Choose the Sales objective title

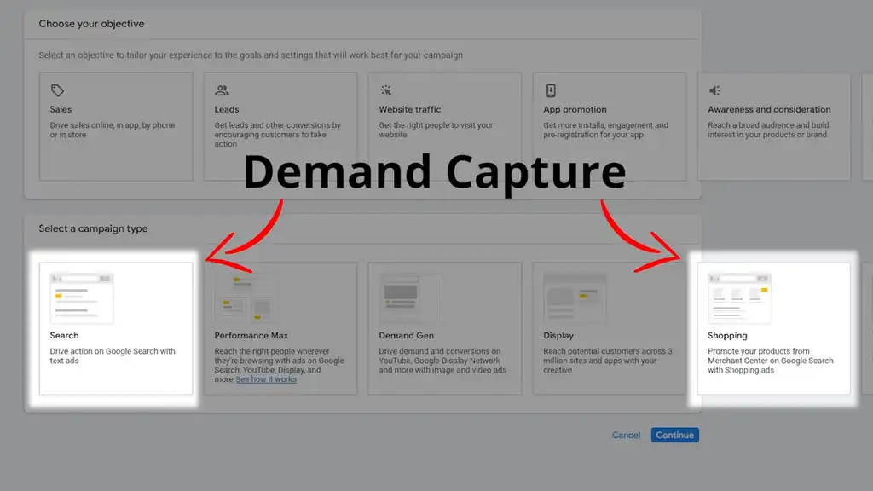coord(61,109)
